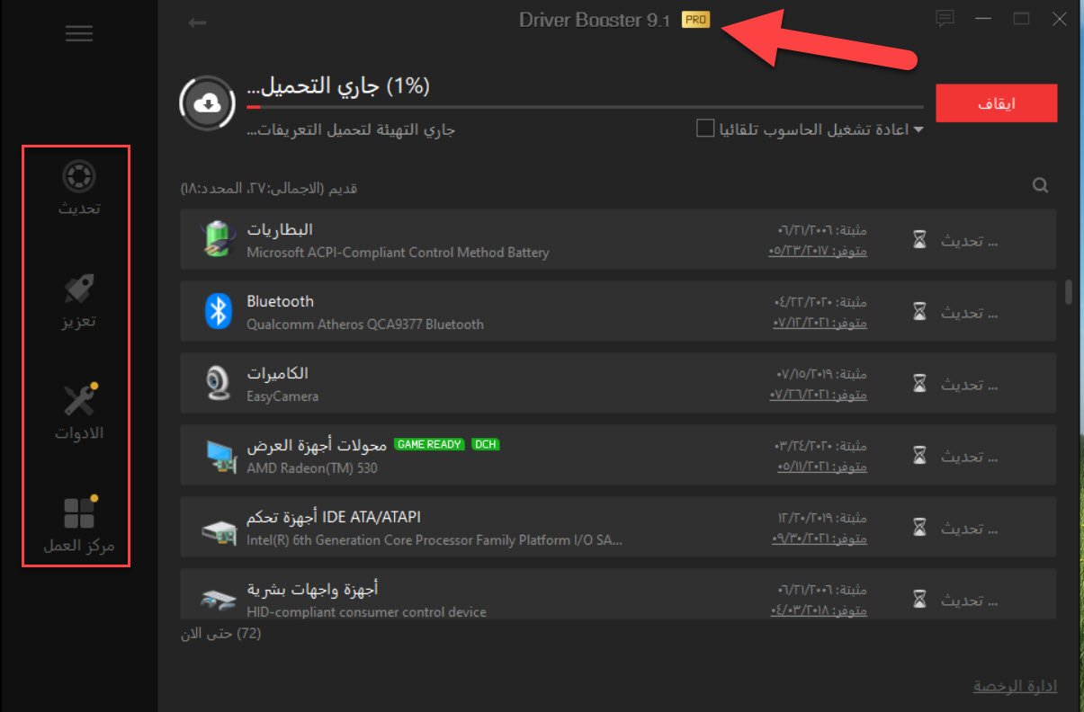Select the AMD Radeon(TM) 530 text
This screenshot has width=1084, height=712.
(x=312, y=468)
